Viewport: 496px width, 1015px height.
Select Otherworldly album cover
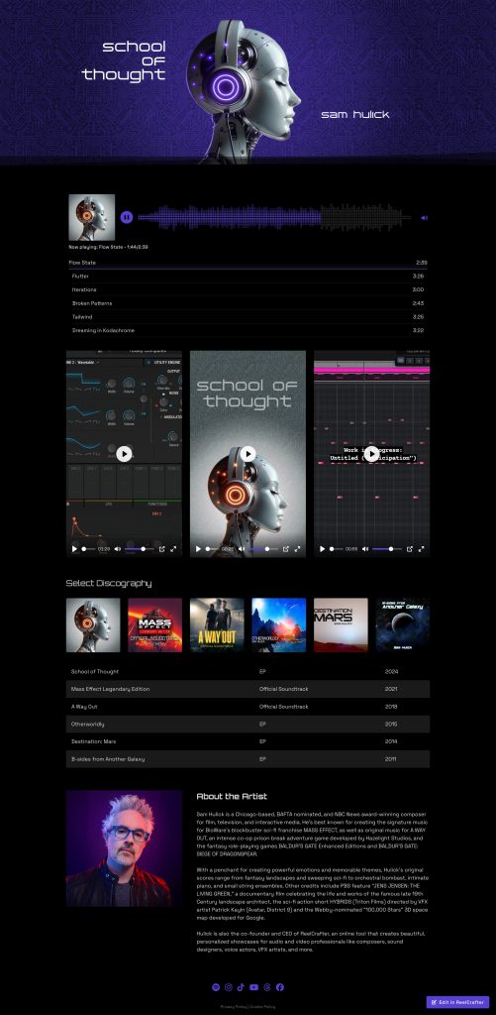pyautogui.click(x=279, y=624)
